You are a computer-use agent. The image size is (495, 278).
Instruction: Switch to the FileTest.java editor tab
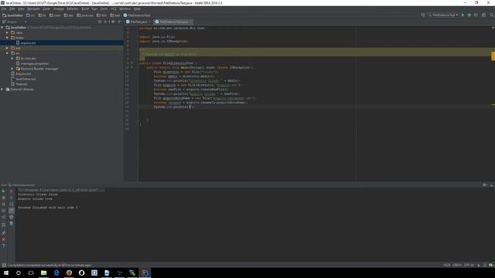[x=138, y=22]
